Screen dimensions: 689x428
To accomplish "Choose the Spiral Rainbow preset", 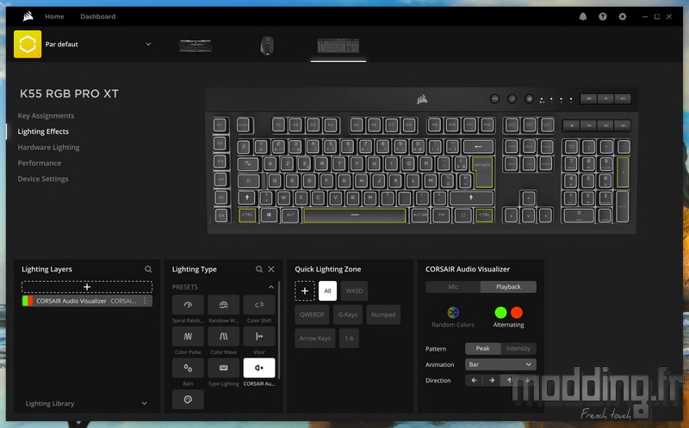I will (x=188, y=305).
